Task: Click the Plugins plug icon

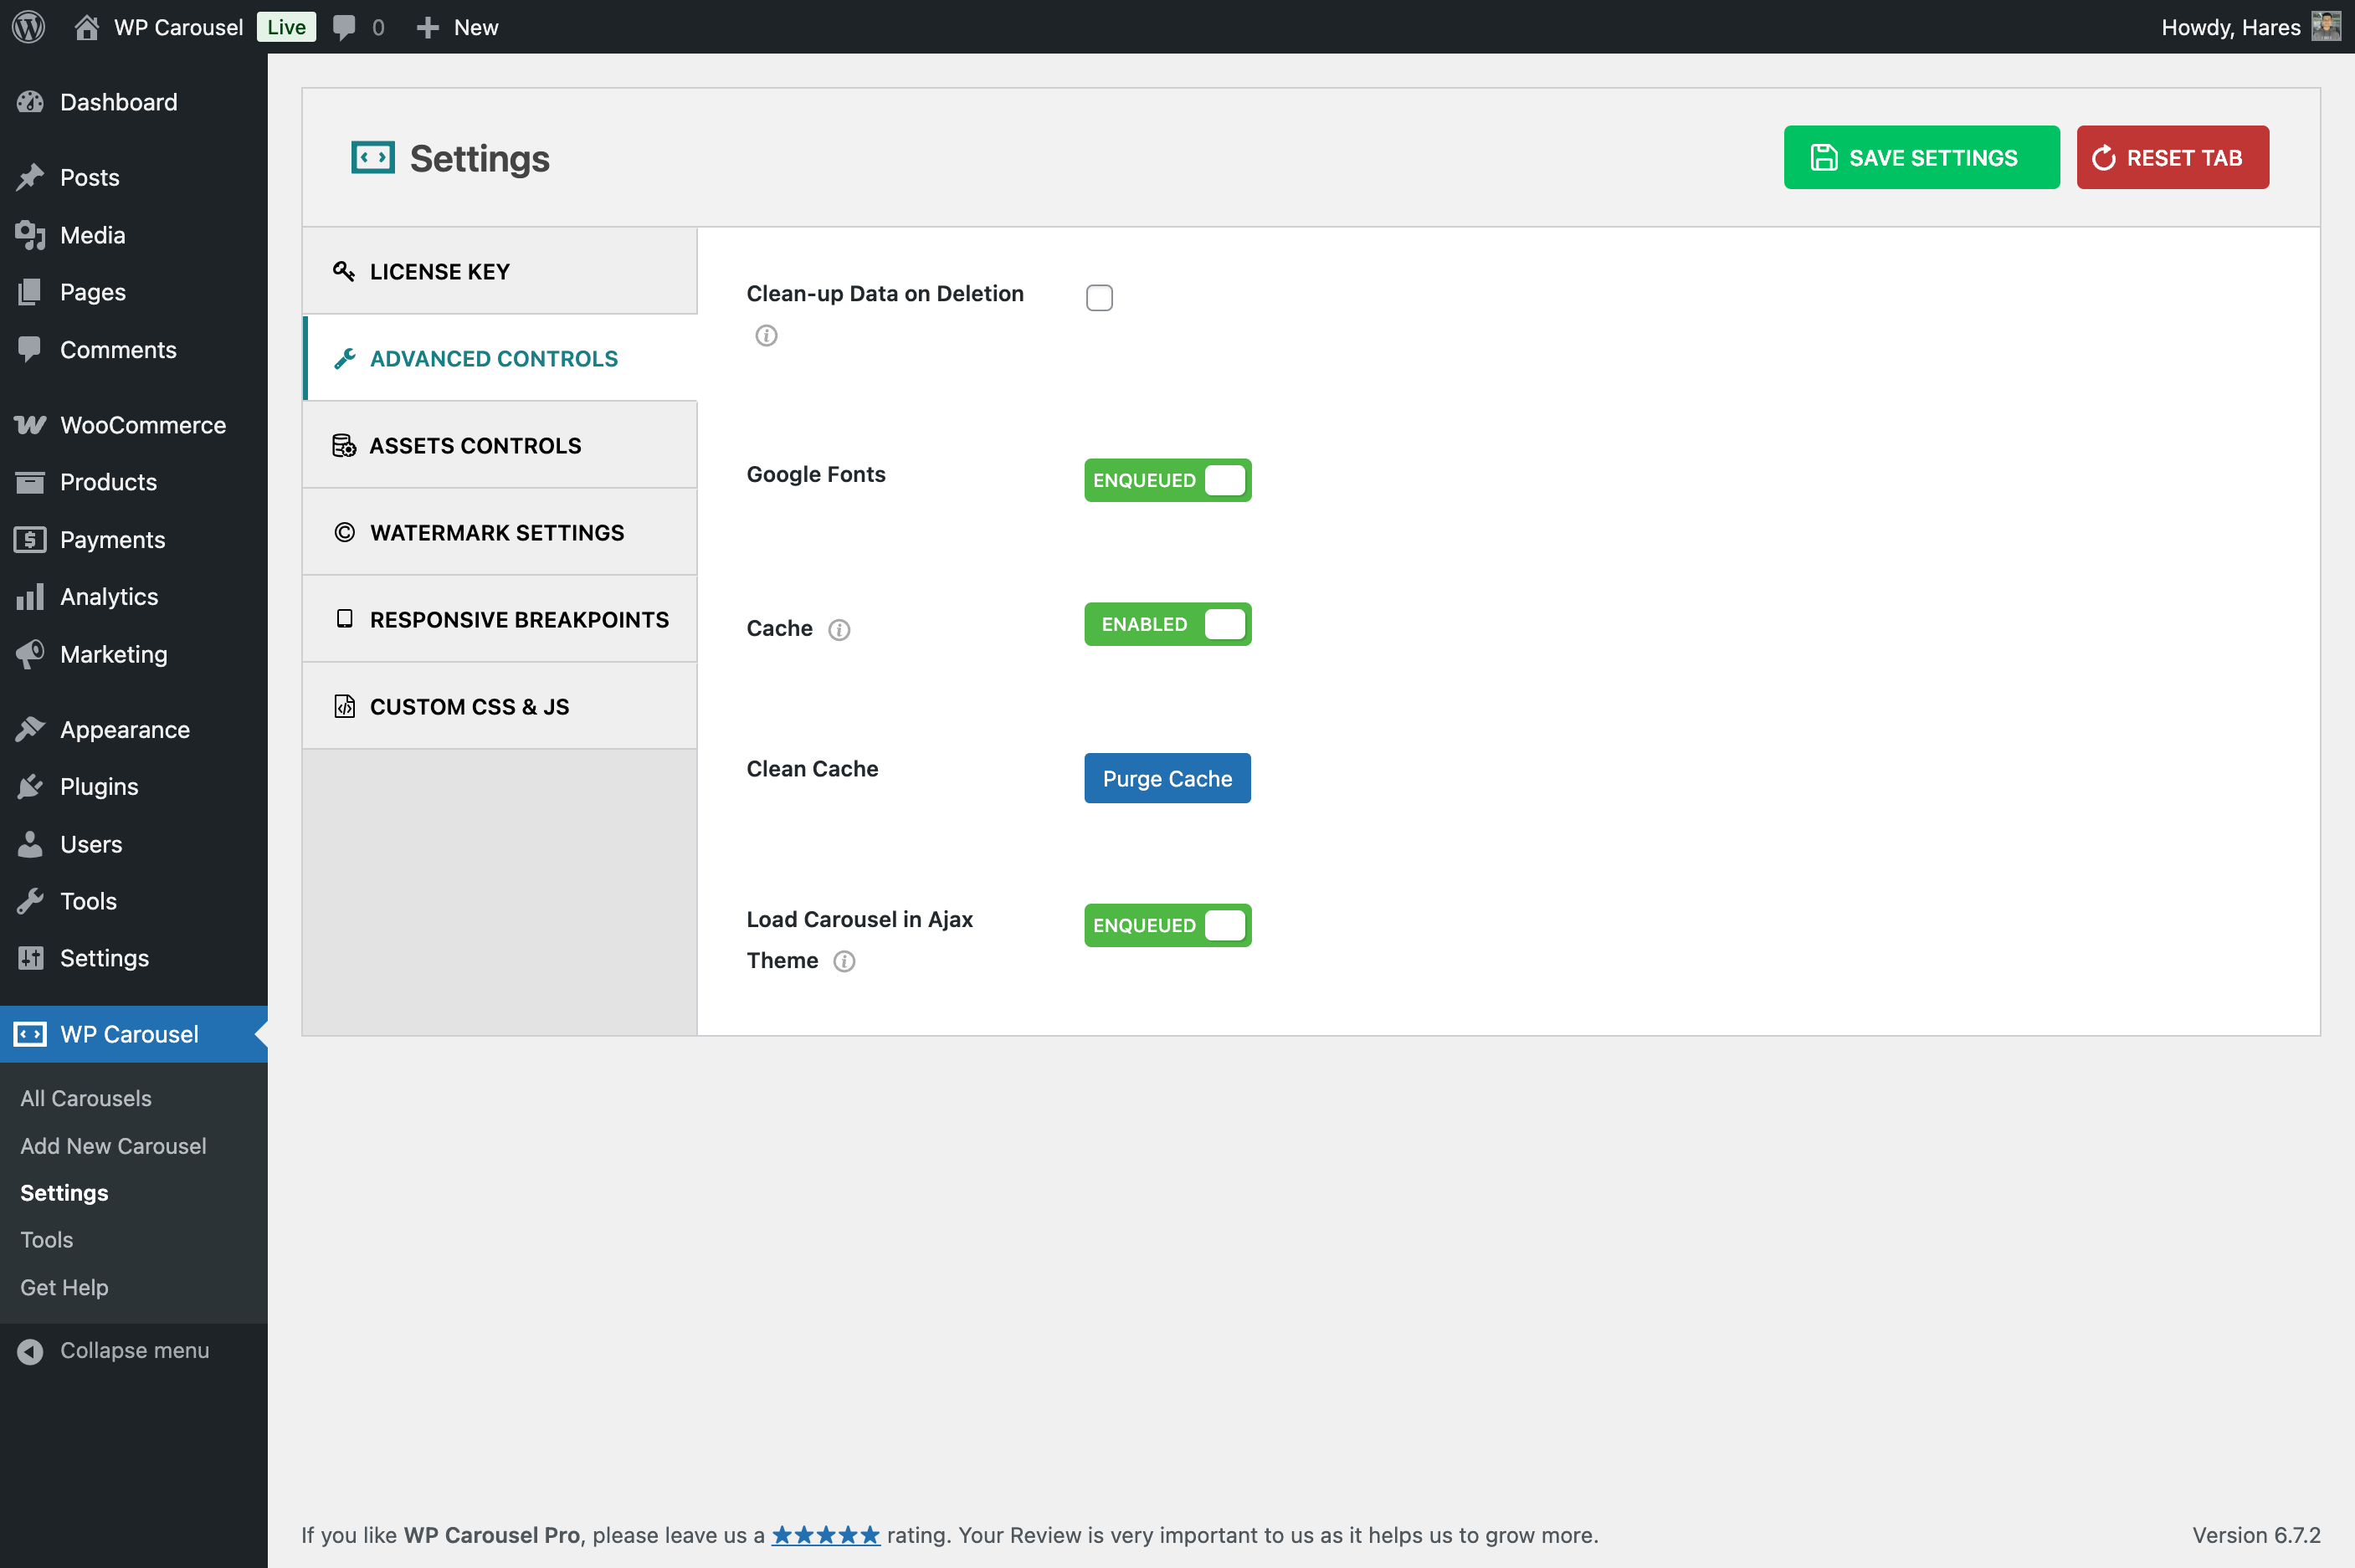Action: tap(30, 787)
